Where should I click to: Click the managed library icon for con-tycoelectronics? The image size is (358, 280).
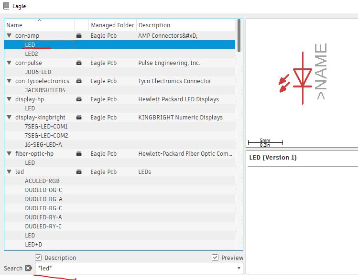pyautogui.click(x=79, y=81)
